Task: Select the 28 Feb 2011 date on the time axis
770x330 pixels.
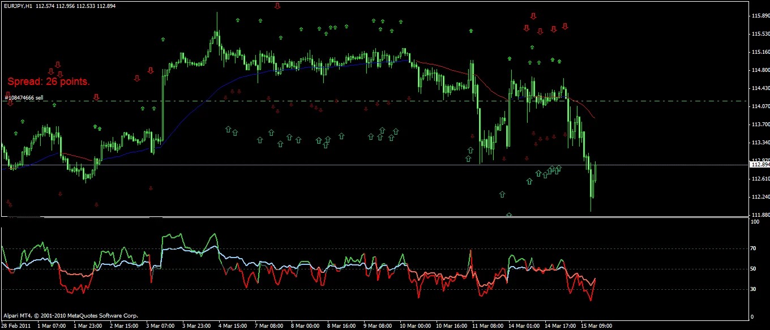Action: click(15, 326)
